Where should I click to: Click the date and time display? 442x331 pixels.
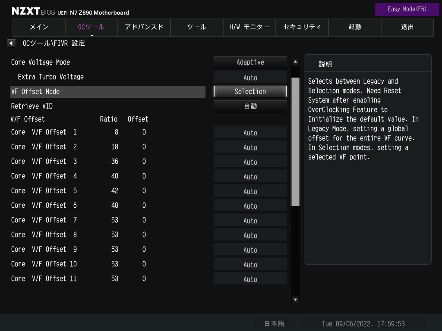tap(363, 324)
